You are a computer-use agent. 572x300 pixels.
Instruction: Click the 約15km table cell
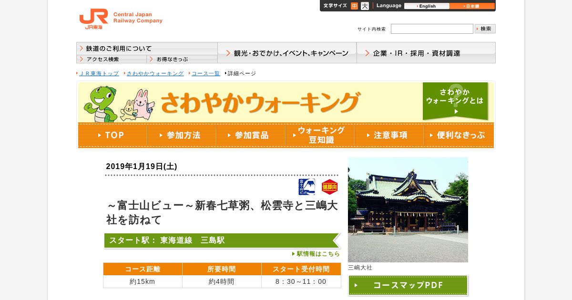(x=143, y=281)
